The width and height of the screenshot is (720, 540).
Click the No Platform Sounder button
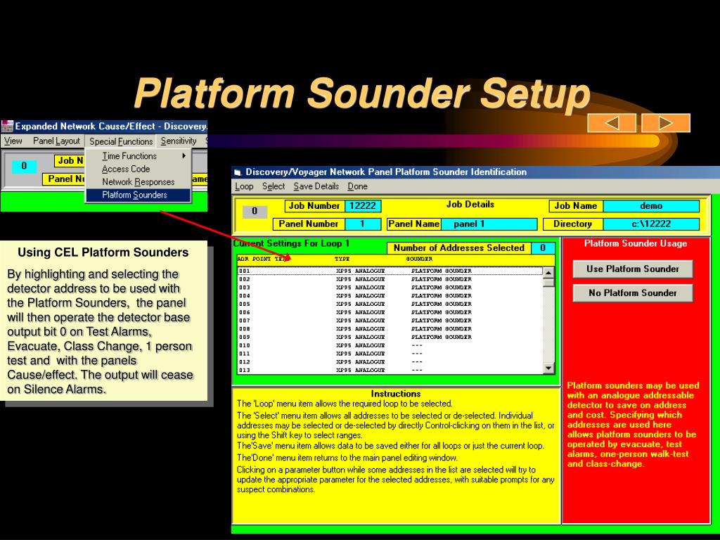tap(633, 293)
